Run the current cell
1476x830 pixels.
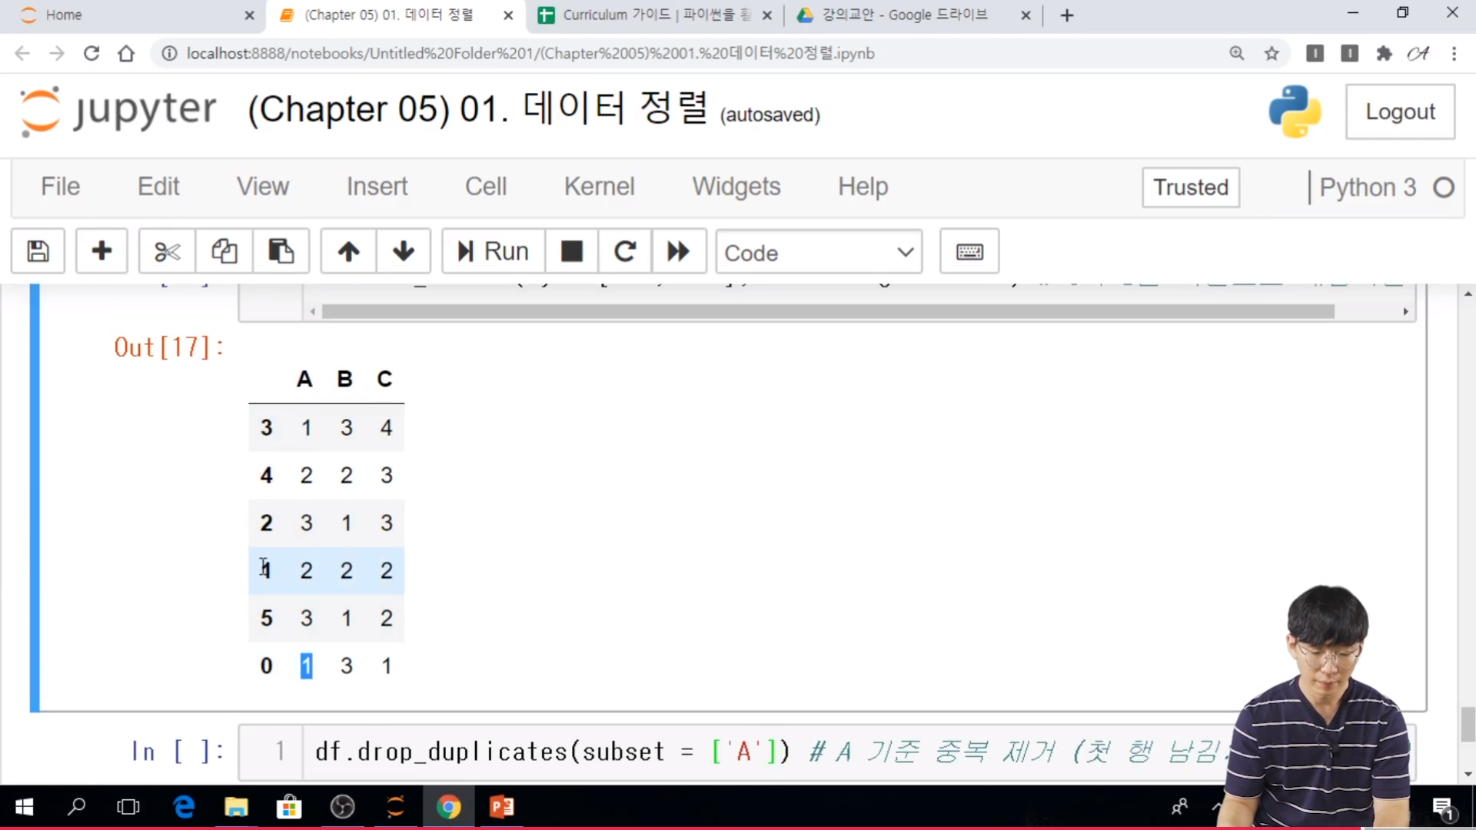pyautogui.click(x=493, y=251)
